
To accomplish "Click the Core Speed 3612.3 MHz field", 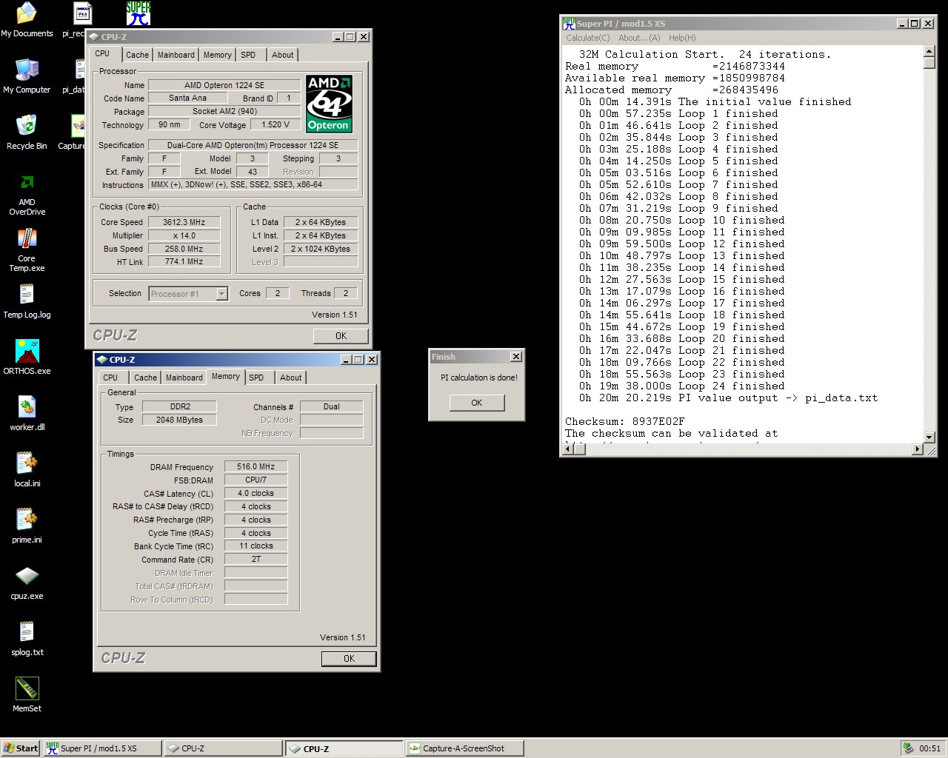I will pyautogui.click(x=184, y=222).
